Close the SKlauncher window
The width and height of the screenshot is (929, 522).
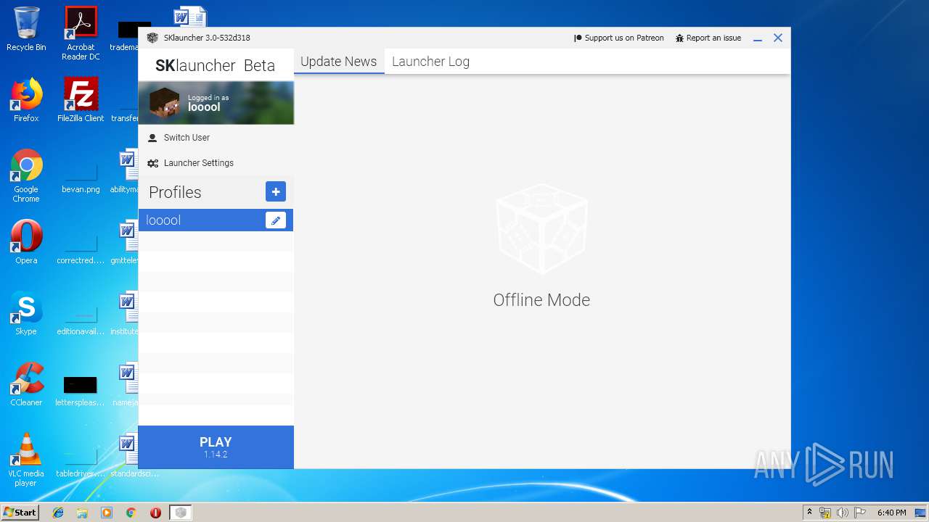778,38
